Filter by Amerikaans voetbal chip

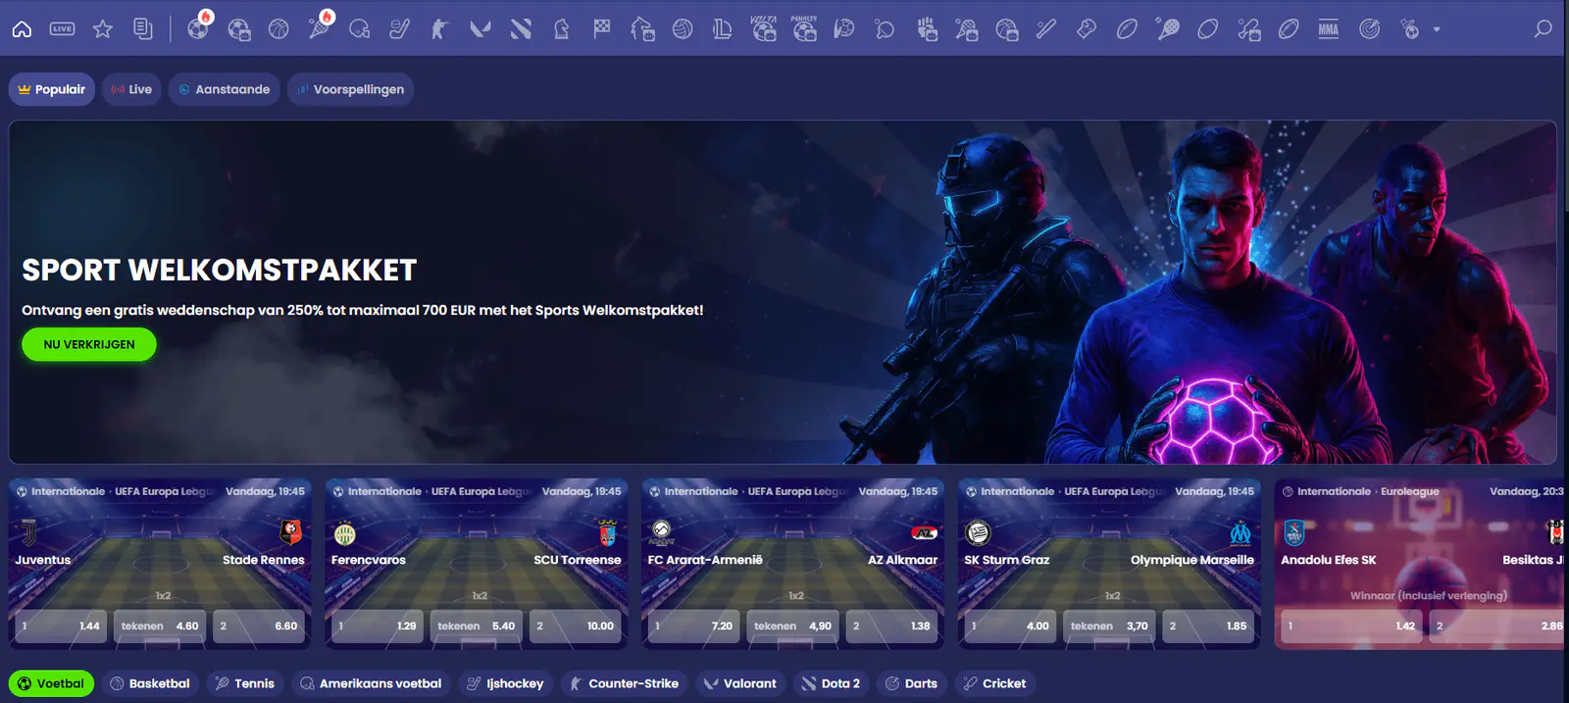click(x=371, y=683)
